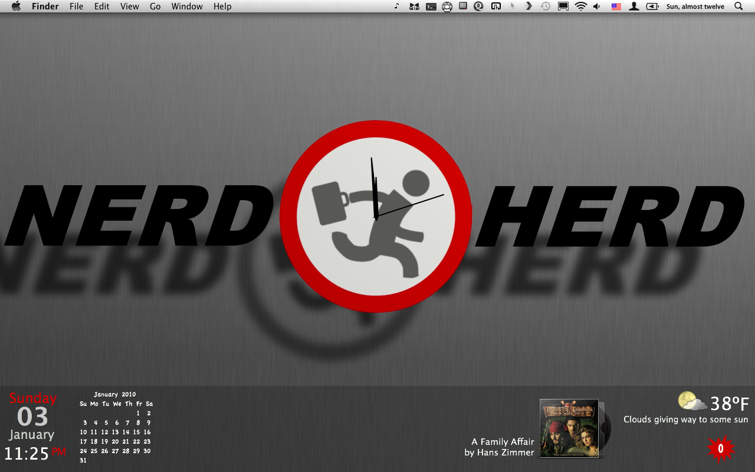Open the Apple menu
The width and height of the screenshot is (755, 472).
click(16, 6)
